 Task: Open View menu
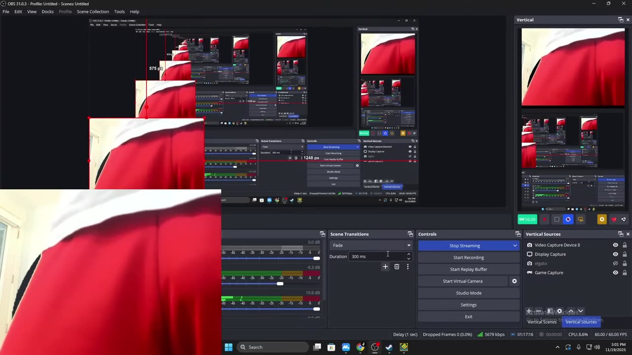click(x=32, y=11)
